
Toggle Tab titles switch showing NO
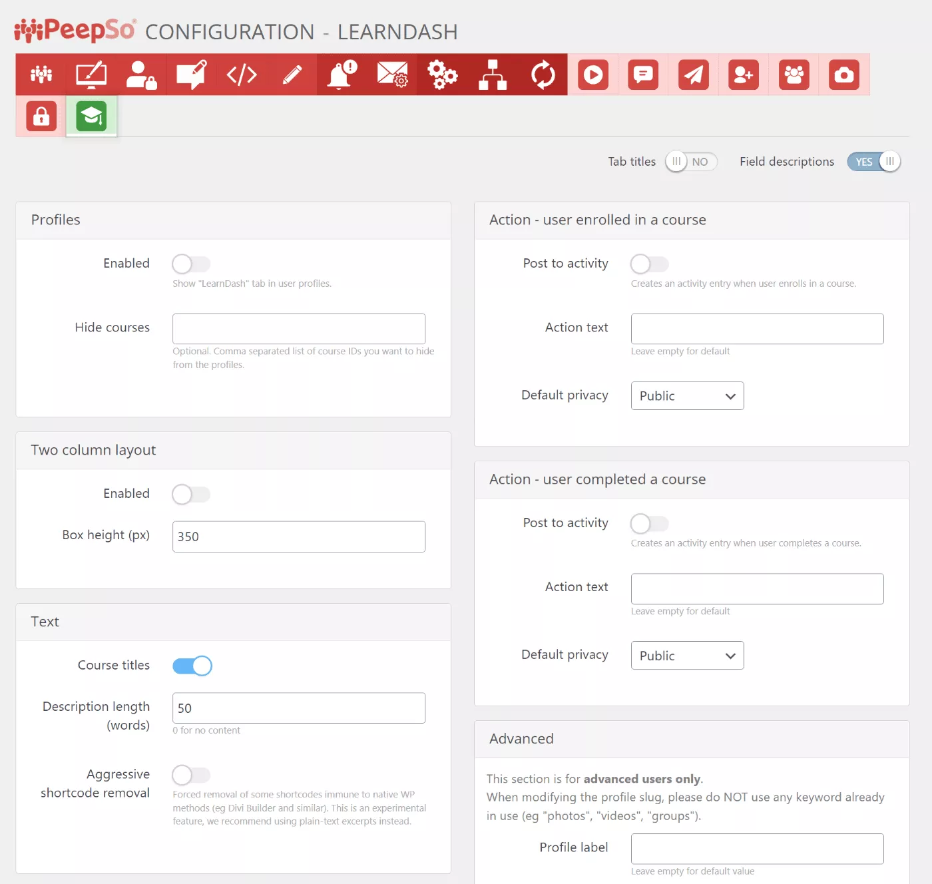[x=691, y=162]
